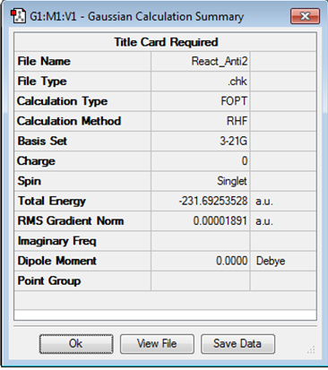The height and width of the screenshot is (370, 328).
Task: Click the empty Point Group value cell
Action: point(201,281)
